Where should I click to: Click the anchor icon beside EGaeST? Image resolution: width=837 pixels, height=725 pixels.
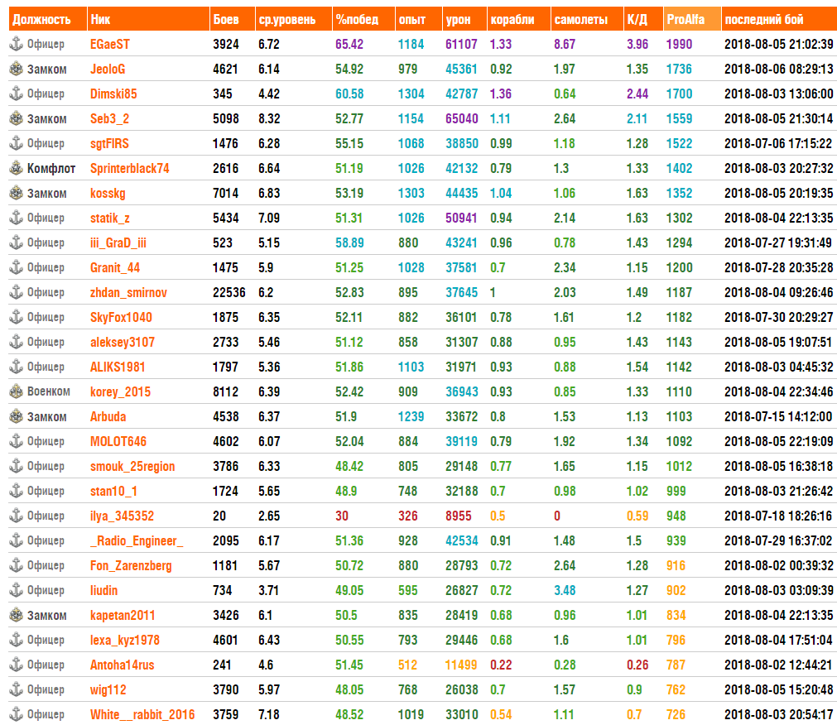tap(16, 45)
